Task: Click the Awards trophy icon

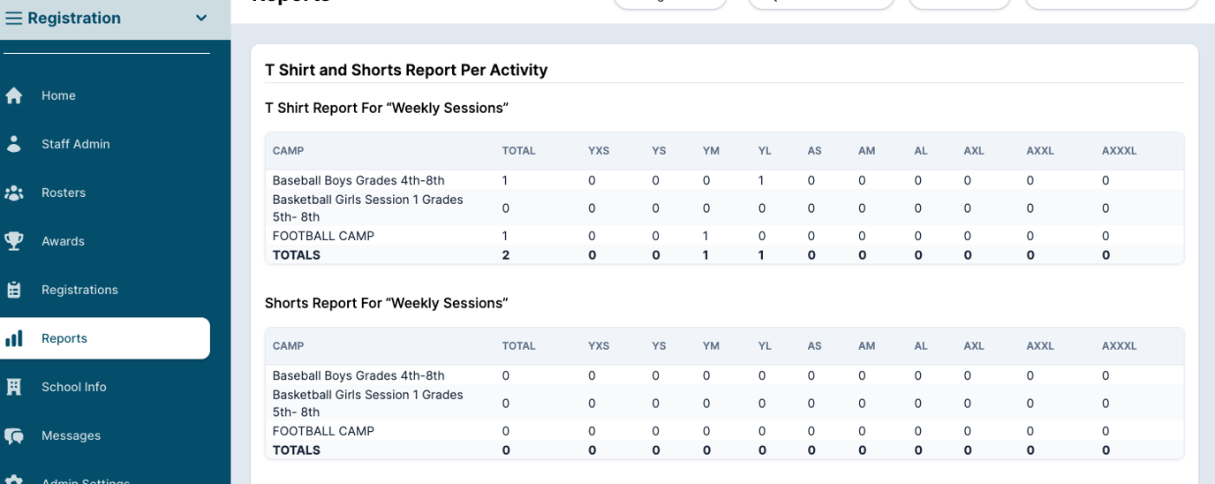Action: click(x=14, y=241)
